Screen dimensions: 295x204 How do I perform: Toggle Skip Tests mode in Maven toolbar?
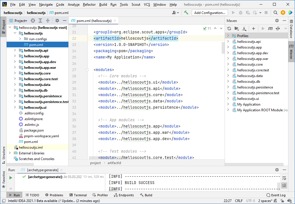tap(278, 29)
